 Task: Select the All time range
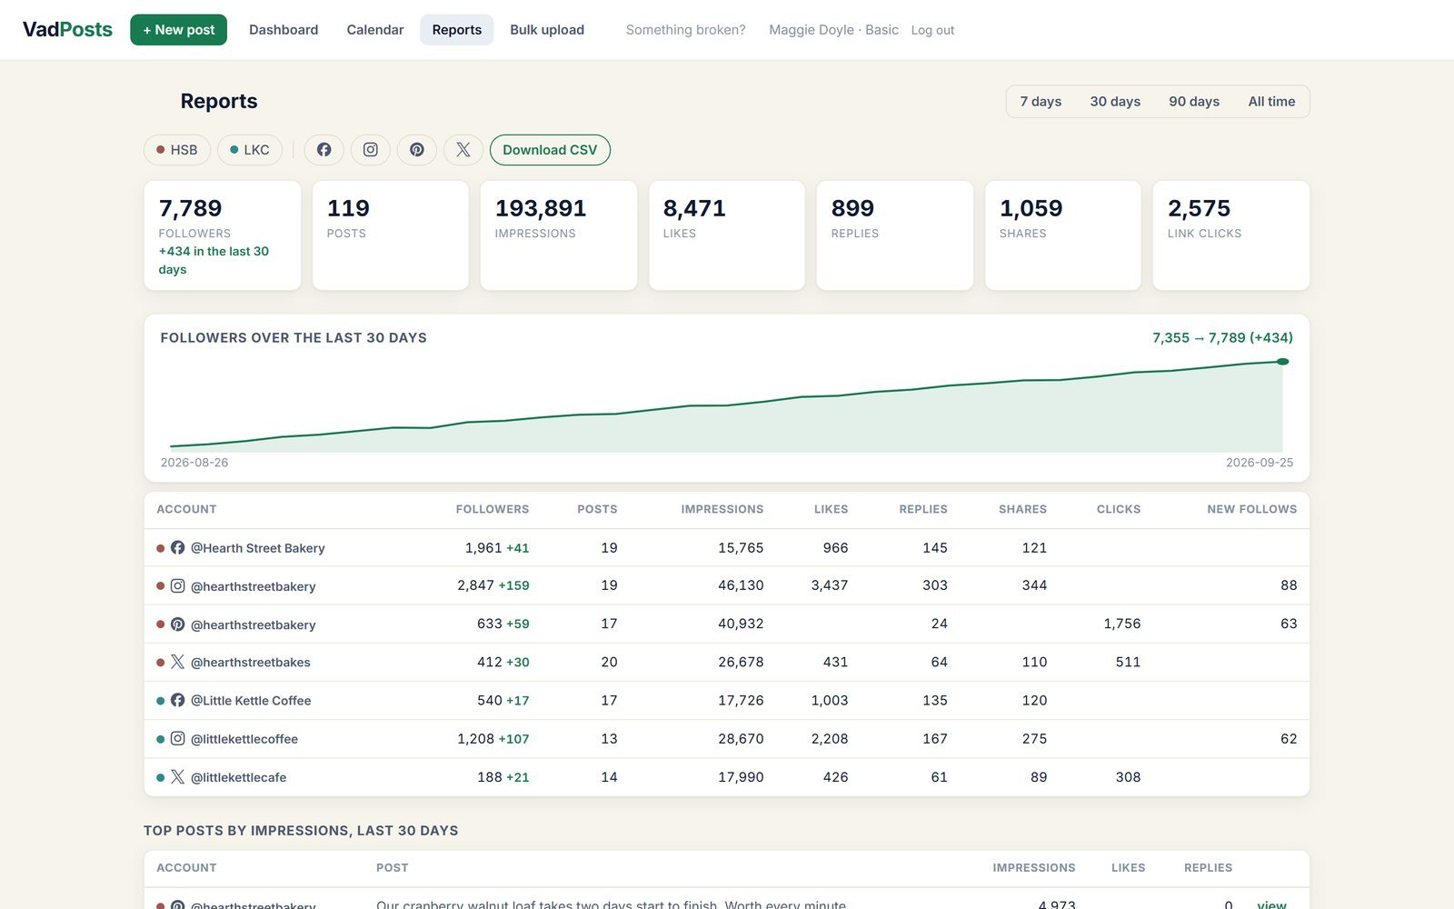coord(1271,102)
